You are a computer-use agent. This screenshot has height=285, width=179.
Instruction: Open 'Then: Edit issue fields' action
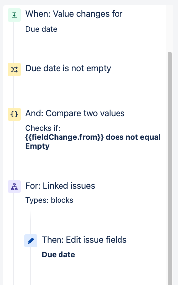(x=84, y=240)
